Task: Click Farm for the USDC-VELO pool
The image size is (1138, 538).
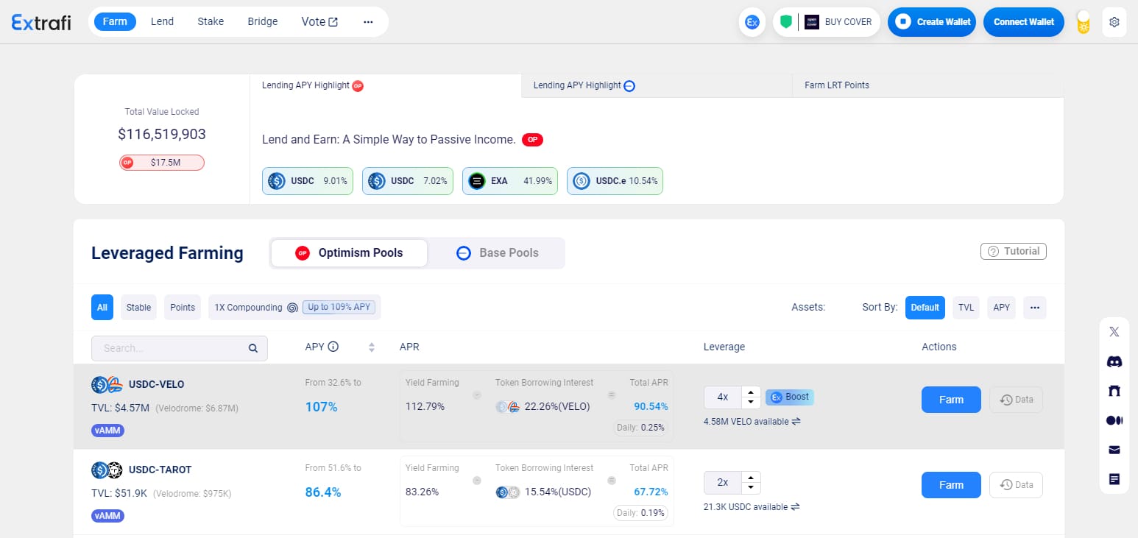Action: click(x=951, y=400)
